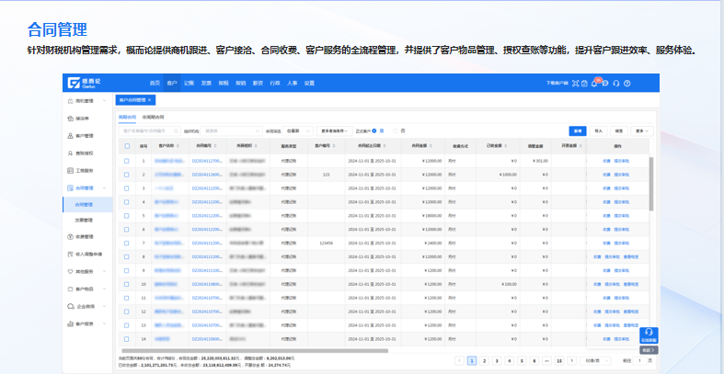
Task: Click the vertical scrollbar of the table
Action: tap(652, 184)
